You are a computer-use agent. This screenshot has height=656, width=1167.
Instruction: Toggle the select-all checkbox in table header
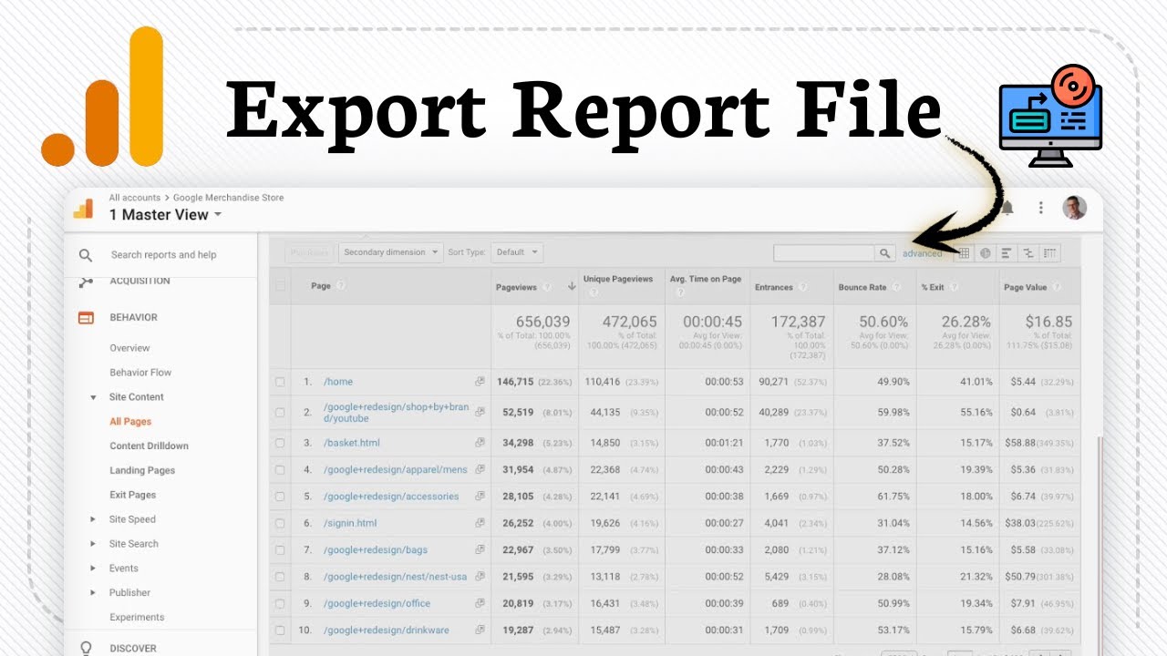[280, 286]
